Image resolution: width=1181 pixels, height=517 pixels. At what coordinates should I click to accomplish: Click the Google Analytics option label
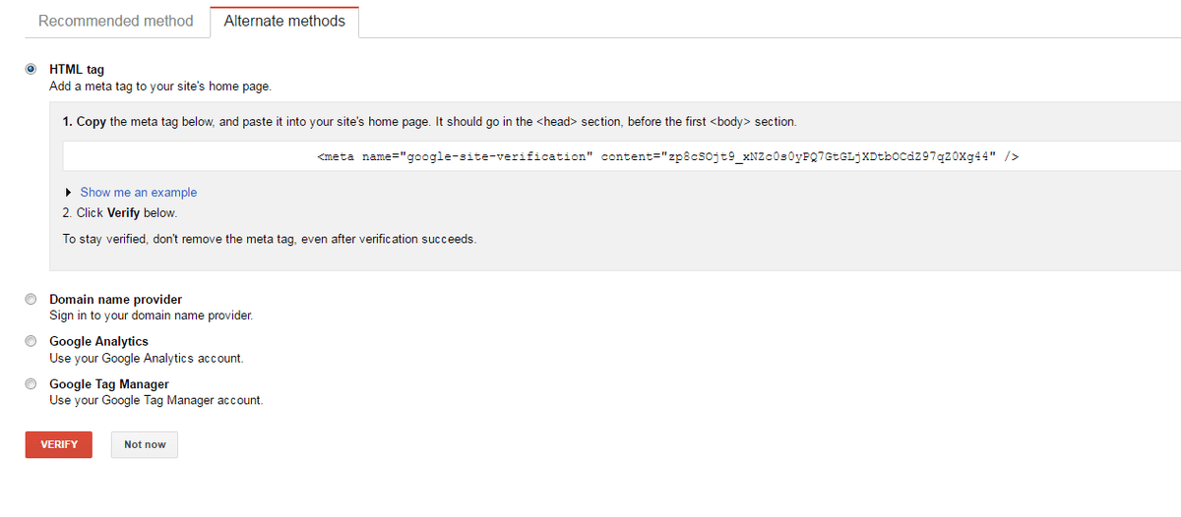coord(98,342)
